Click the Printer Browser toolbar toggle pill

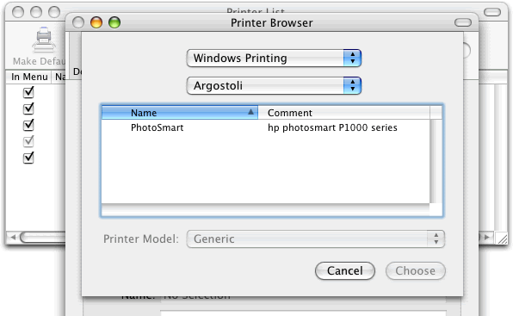[463, 22]
